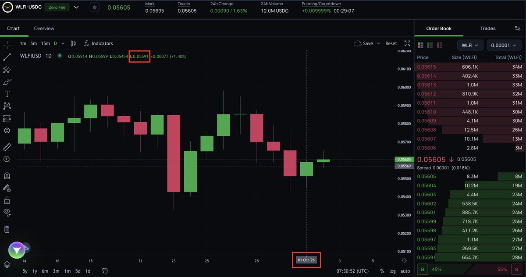Open chart settings gear icon
This screenshot has height=277, width=526.
click(404, 260)
